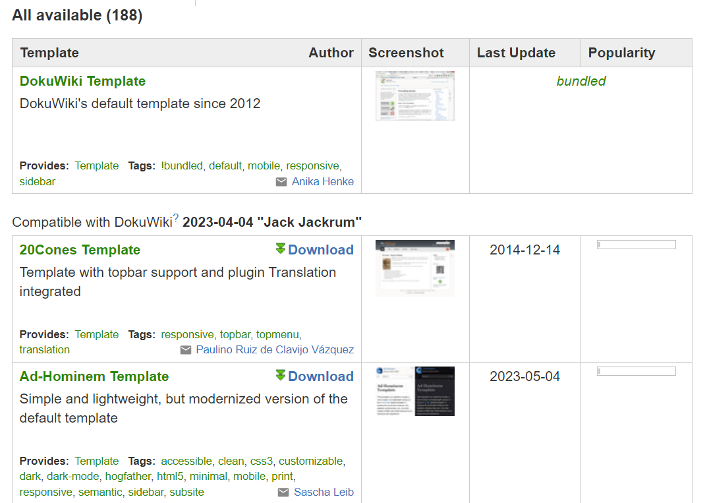The width and height of the screenshot is (707, 503).
Task: Click the Author column header
Action: (331, 53)
